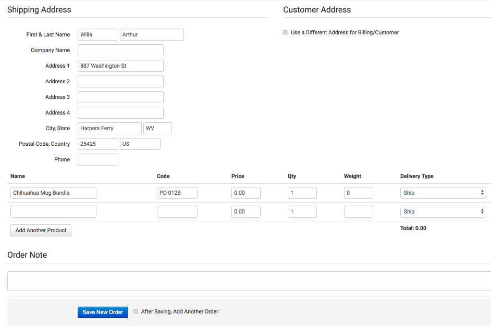This screenshot has height=328, width=491.
Task: Click Address 1 field with 887 Washington St
Action: 120,66
